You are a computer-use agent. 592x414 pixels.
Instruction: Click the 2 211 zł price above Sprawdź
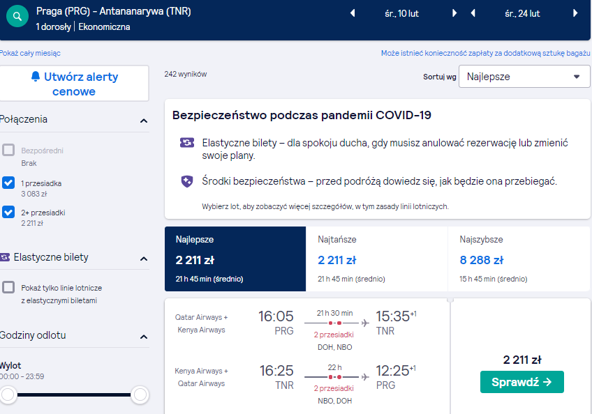[x=522, y=360]
